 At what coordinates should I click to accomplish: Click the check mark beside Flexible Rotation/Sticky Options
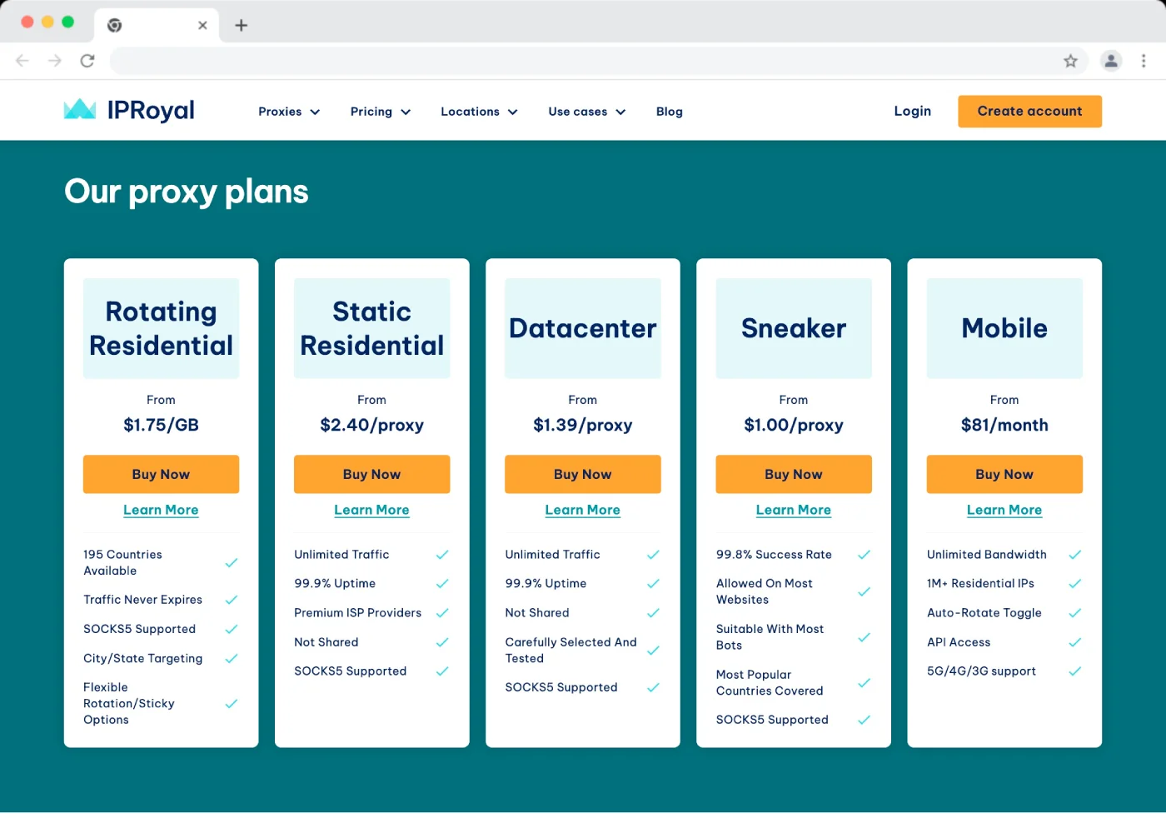(x=232, y=703)
